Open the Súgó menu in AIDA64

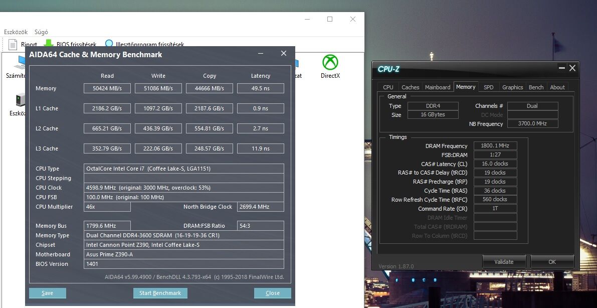pos(41,32)
